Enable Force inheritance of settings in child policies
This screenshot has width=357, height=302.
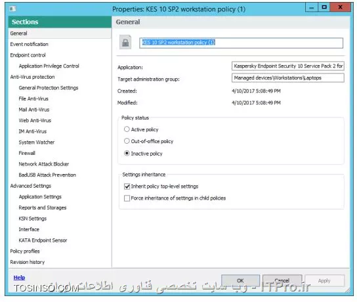(127, 198)
